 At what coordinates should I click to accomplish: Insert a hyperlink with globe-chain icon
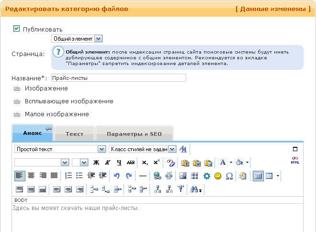157,176
